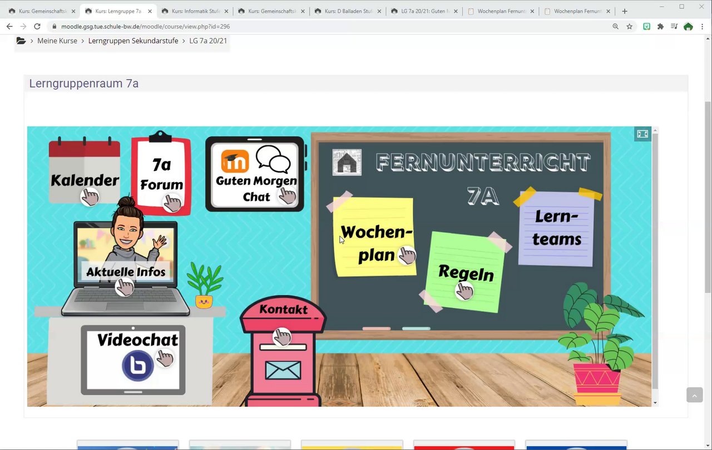The width and height of the screenshot is (712, 450).
Task: Close the Kurs: Lerngruppe 7a tab
Action: pyautogui.click(x=150, y=11)
